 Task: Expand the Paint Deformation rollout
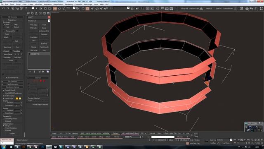point(12,84)
